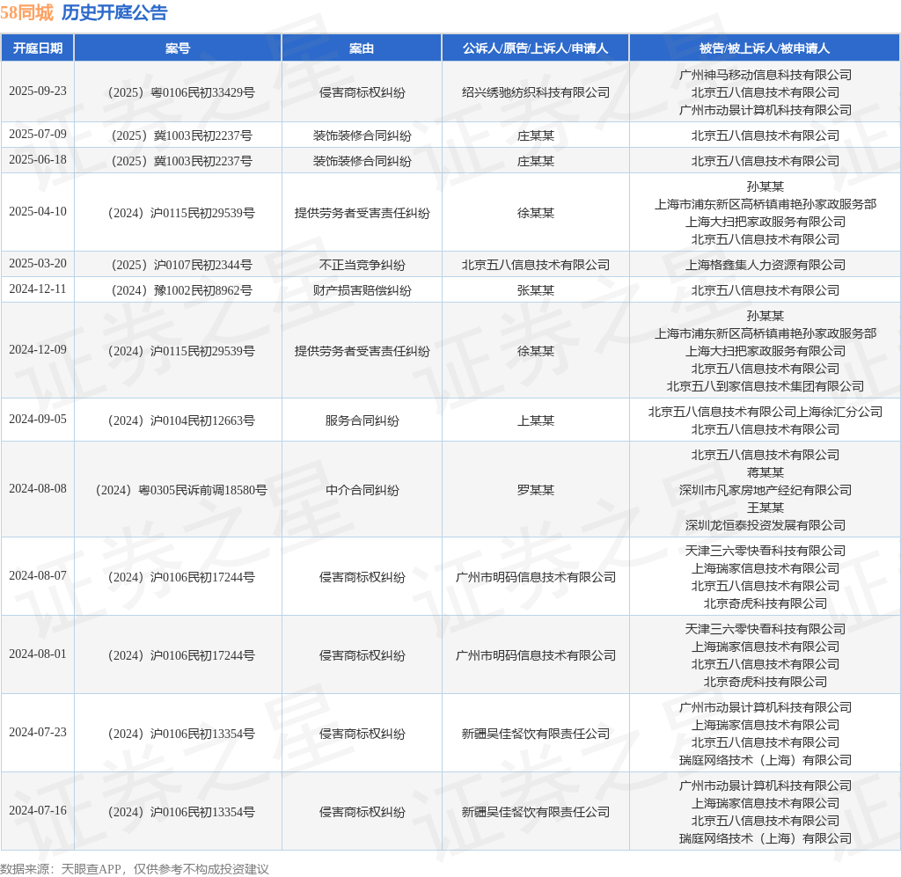Click plaintiff 北京五八信息技术有限公司 in 2025-03-20 row
Screen dimensions: 901x877
tap(536, 265)
